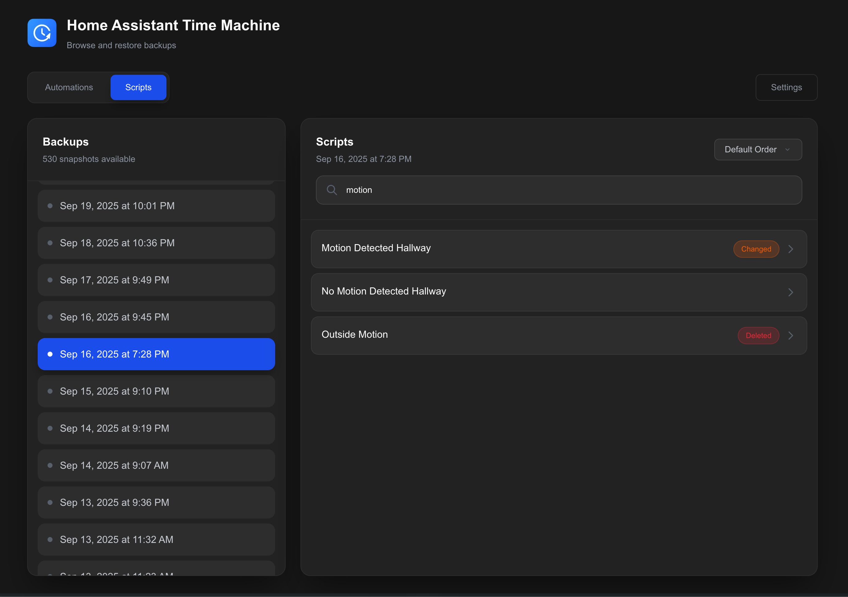848x597 pixels.
Task: Click the magnifier icon in the search box
Action: pos(332,190)
